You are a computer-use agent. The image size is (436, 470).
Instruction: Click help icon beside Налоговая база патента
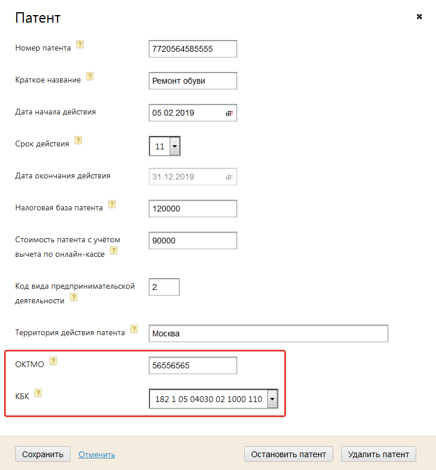[x=112, y=204]
